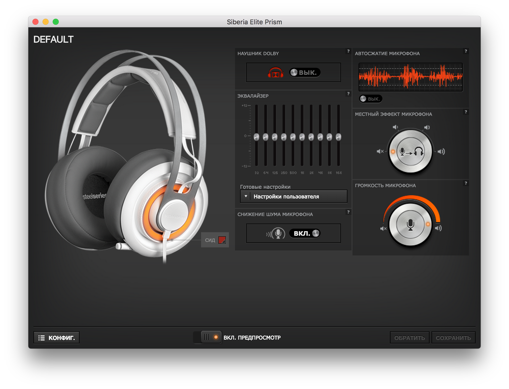This screenshot has height=389, width=509.
Task: Click the 125 Hz equalizer slider
Action: (x=275, y=137)
